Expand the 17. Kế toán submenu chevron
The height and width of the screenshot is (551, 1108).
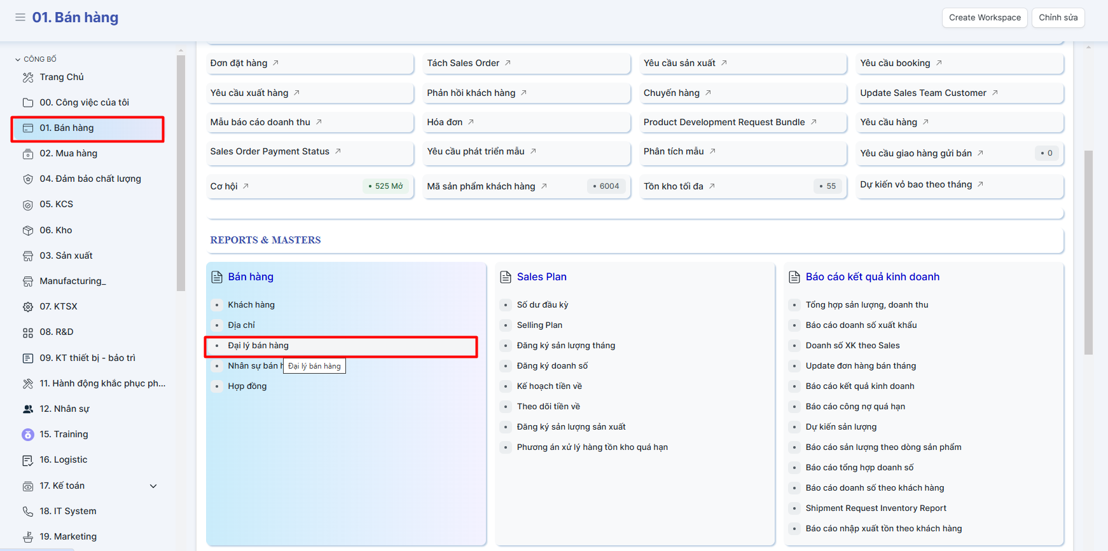click(x=153, y=486)
